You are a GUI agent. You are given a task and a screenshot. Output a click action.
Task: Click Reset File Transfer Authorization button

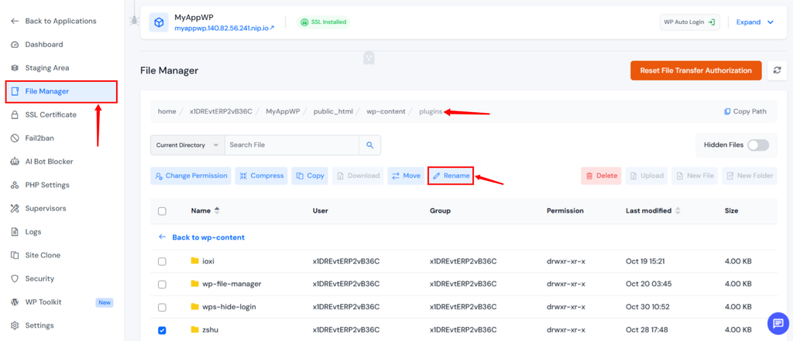[x=696, y=70]
